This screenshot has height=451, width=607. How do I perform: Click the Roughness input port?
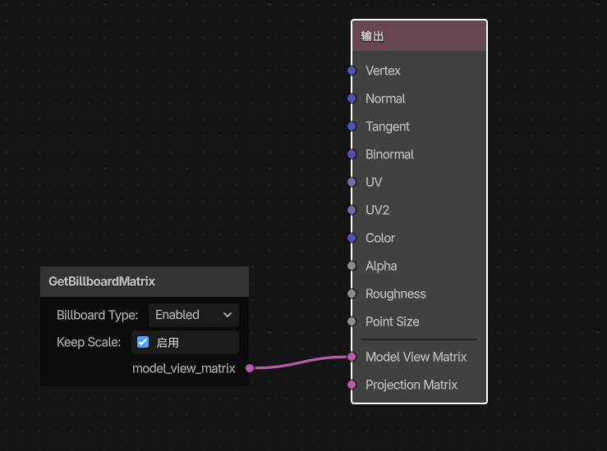(x=352, y=294)
